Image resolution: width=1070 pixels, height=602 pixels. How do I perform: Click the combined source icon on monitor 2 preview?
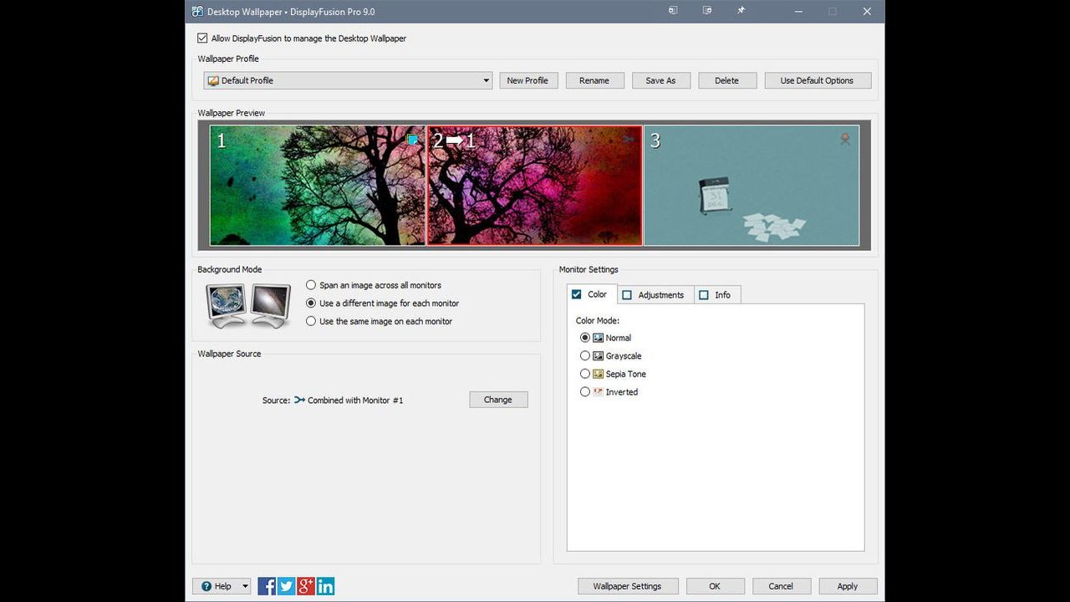[629, 140]
